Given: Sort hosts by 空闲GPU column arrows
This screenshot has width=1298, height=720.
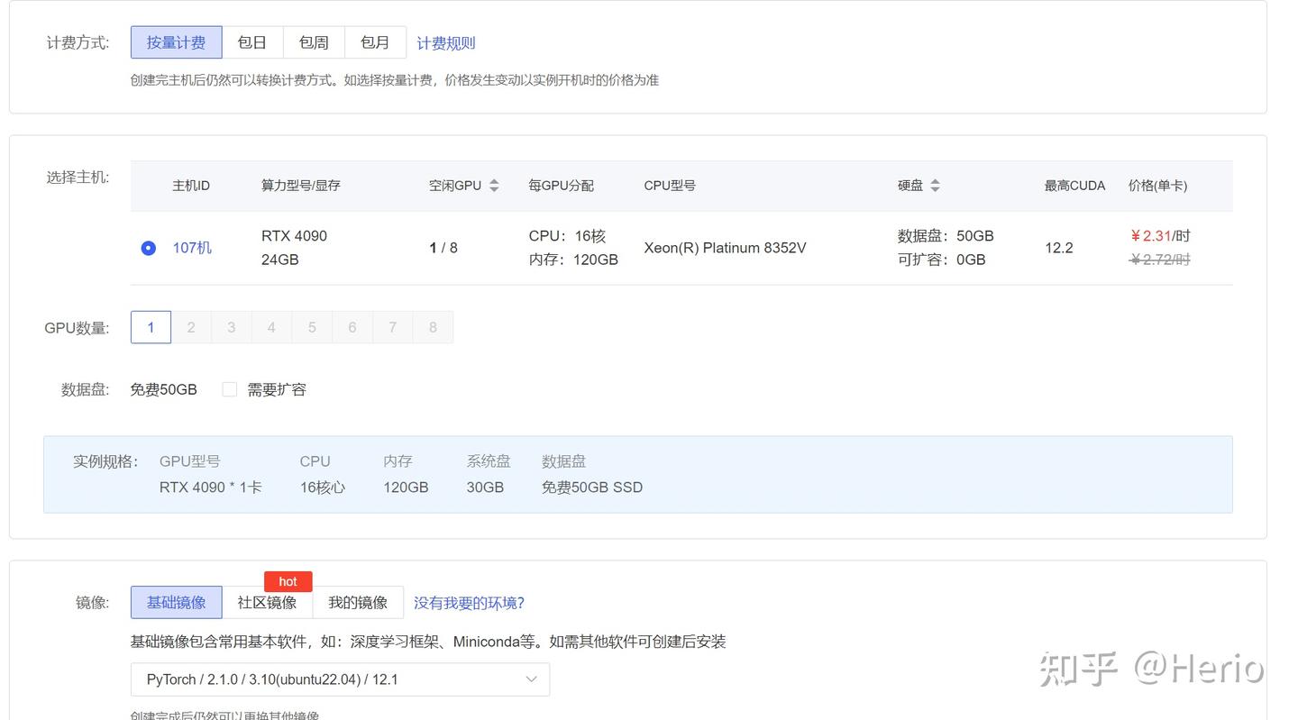Looking at the screenshot, I should [x=494, y=186].
